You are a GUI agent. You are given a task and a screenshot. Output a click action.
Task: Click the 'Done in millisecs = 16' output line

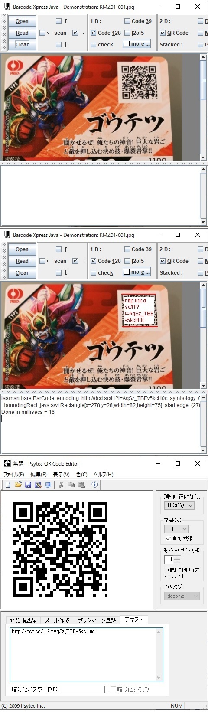click(28, 412)
